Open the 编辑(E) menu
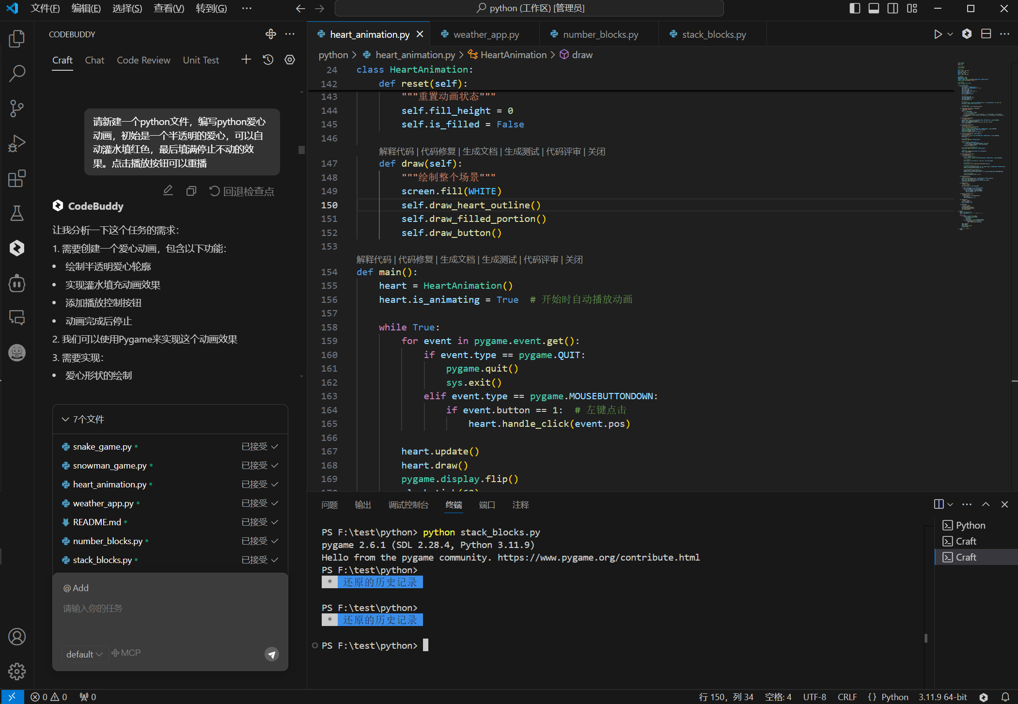1018x704 pixels. 86,8
